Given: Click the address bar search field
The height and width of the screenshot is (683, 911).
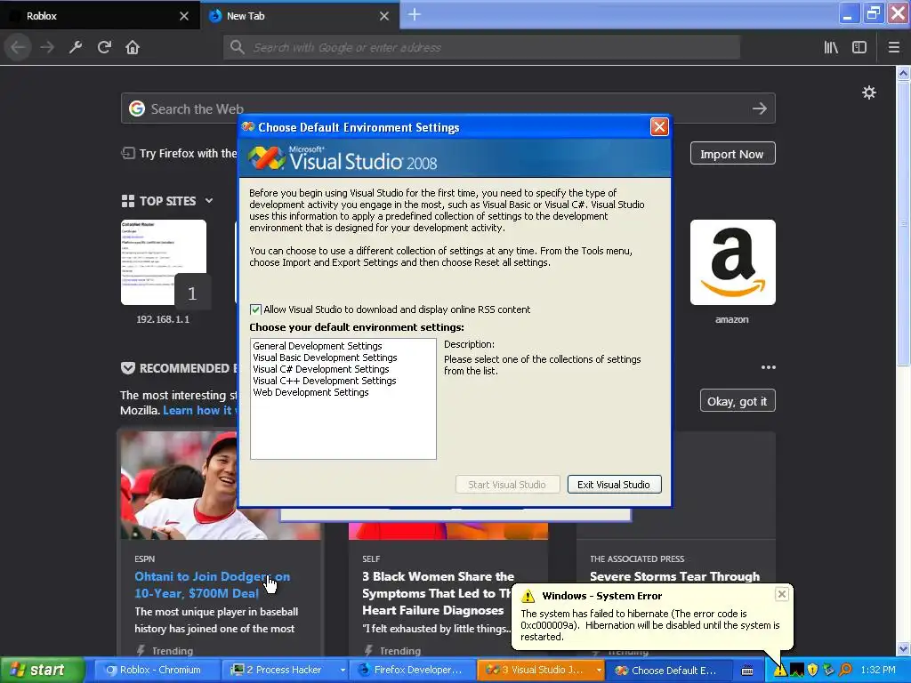Looking at the screenshot, I should (x=481, y=47).
